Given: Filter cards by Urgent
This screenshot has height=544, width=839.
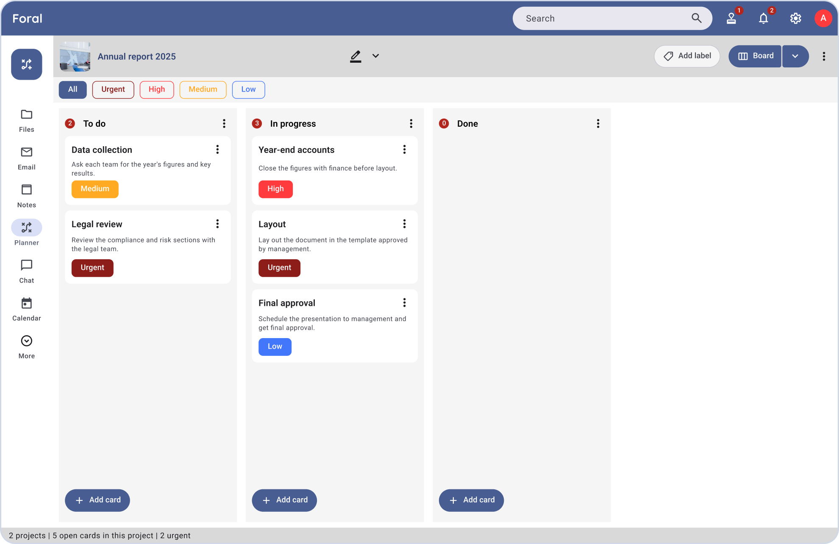Looking at the screenshot, I should (x=113, y=89).
